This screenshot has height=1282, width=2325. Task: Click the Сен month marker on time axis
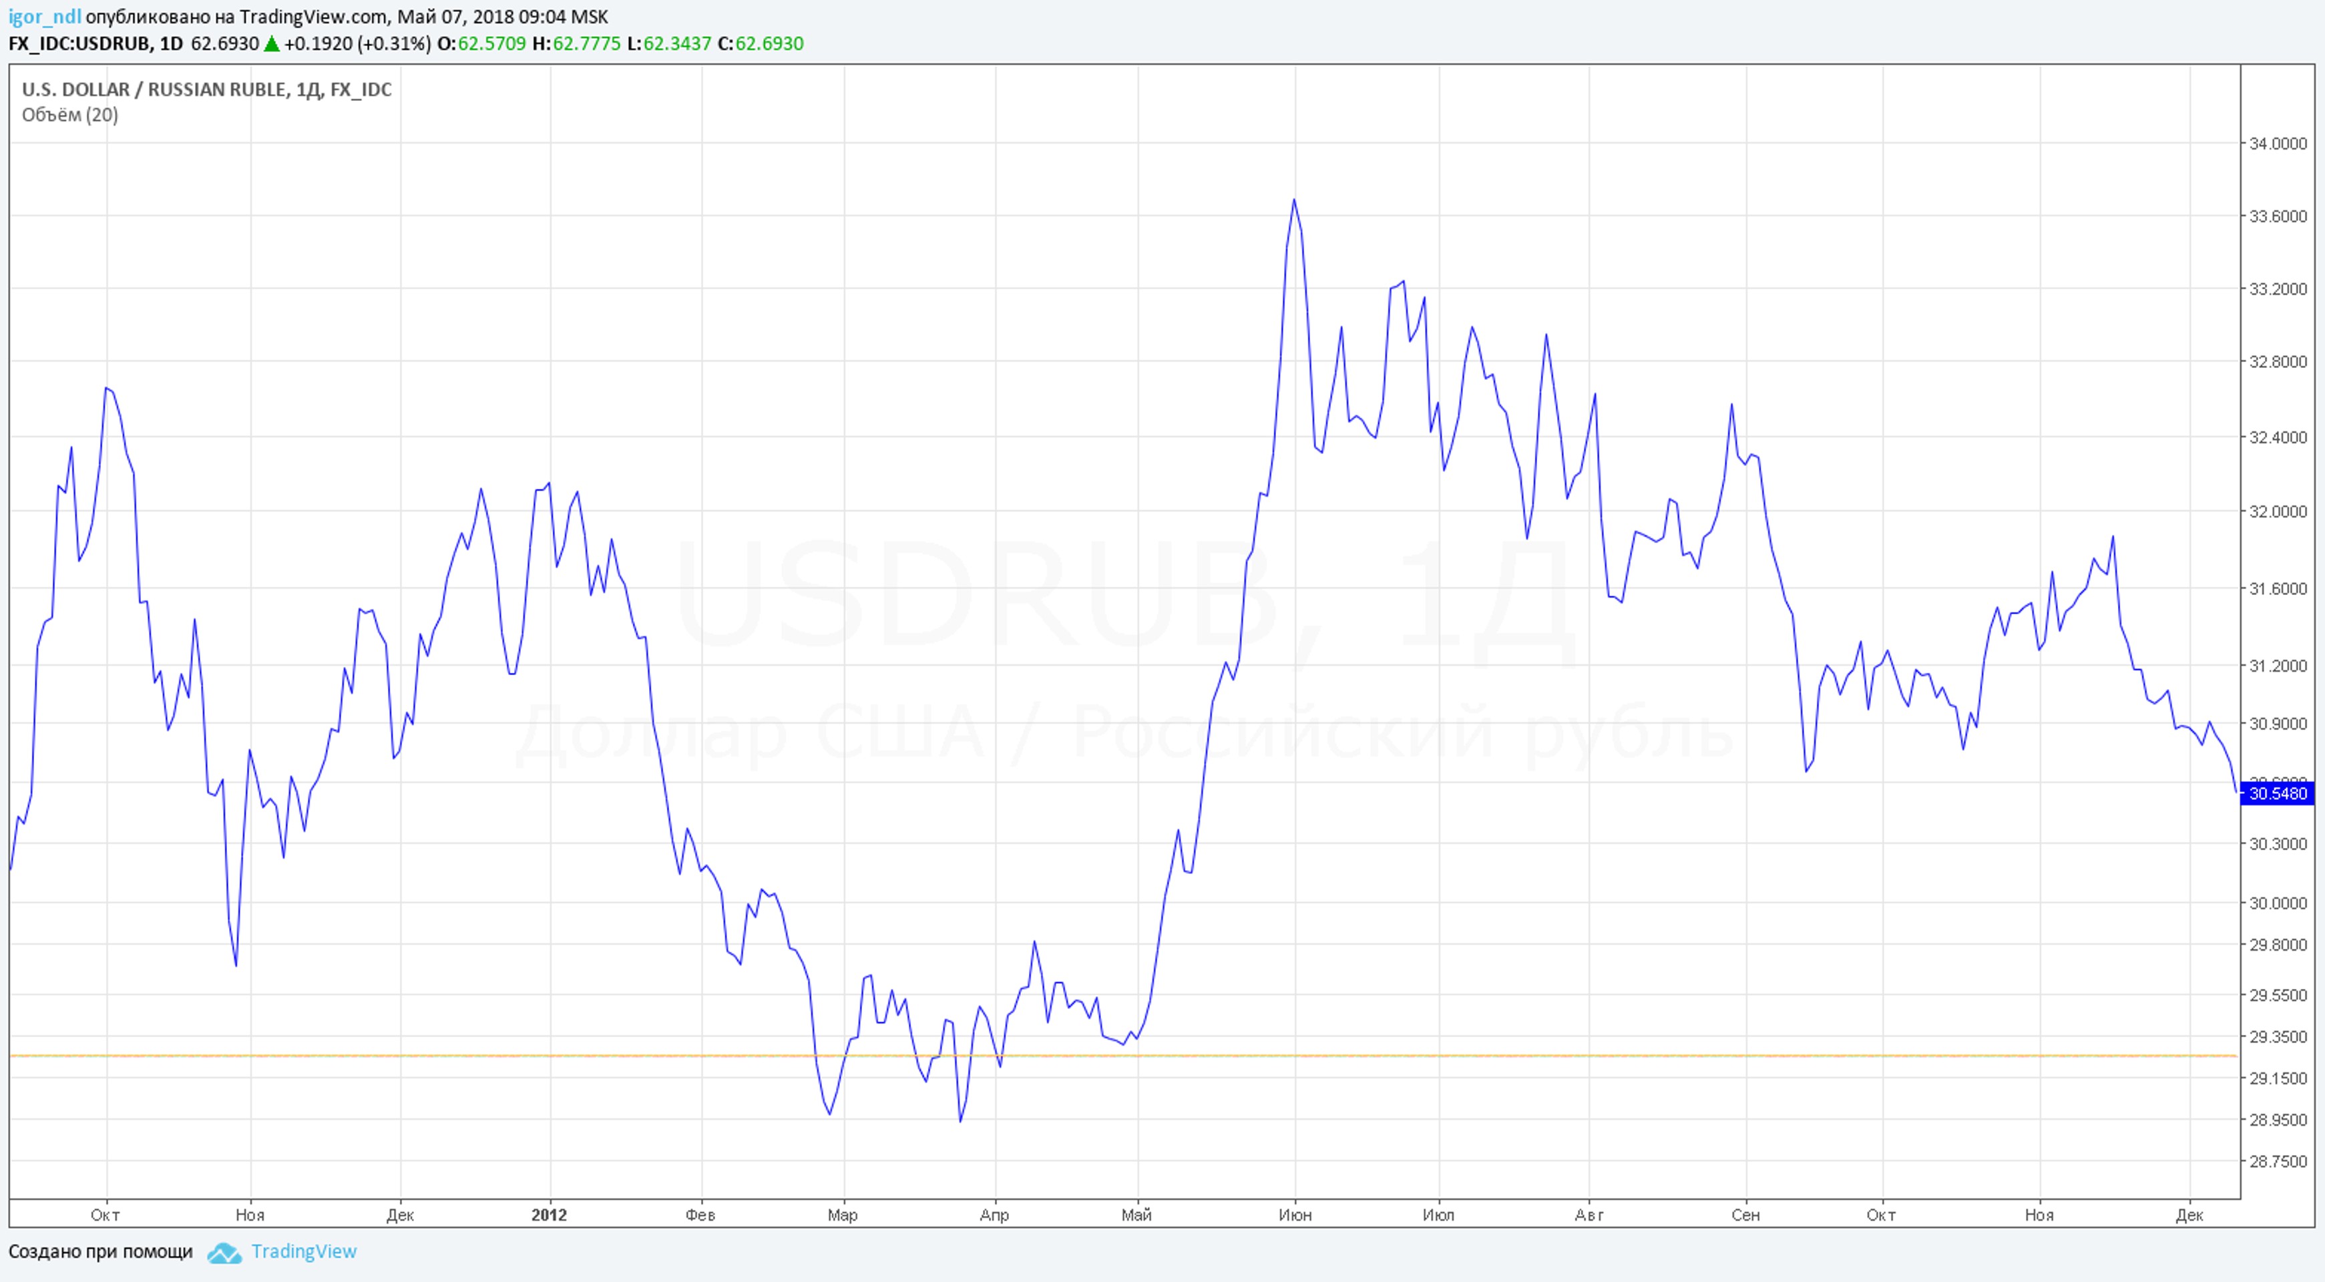(1745, 1215)
